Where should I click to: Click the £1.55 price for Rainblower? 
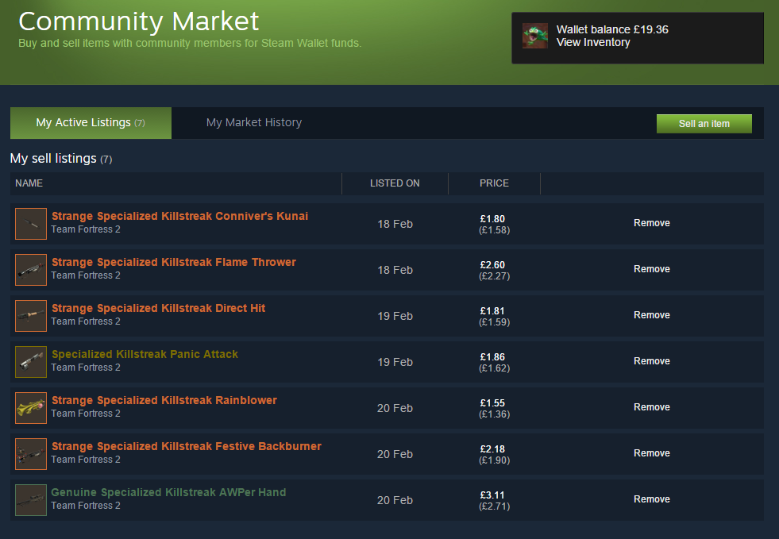tap(492, 403)
